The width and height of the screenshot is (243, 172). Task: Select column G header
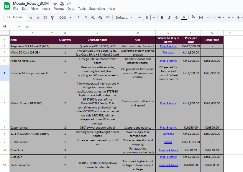tap(212, 33)
